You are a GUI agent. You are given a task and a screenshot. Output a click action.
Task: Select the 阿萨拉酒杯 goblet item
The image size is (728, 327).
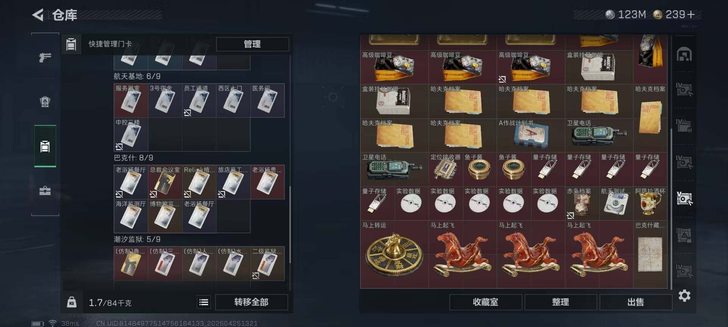(650, 203)
